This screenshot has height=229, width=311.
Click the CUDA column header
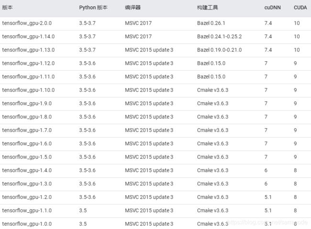[x=300, y=8]
